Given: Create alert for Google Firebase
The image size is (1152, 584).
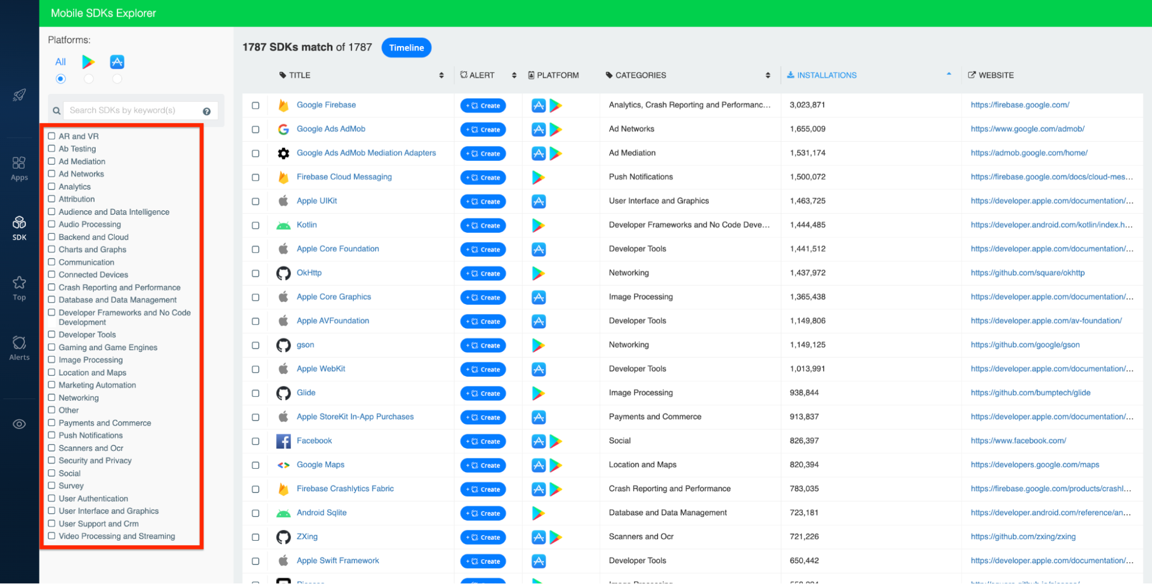Looking at the screenshot, I should (483, 105).
